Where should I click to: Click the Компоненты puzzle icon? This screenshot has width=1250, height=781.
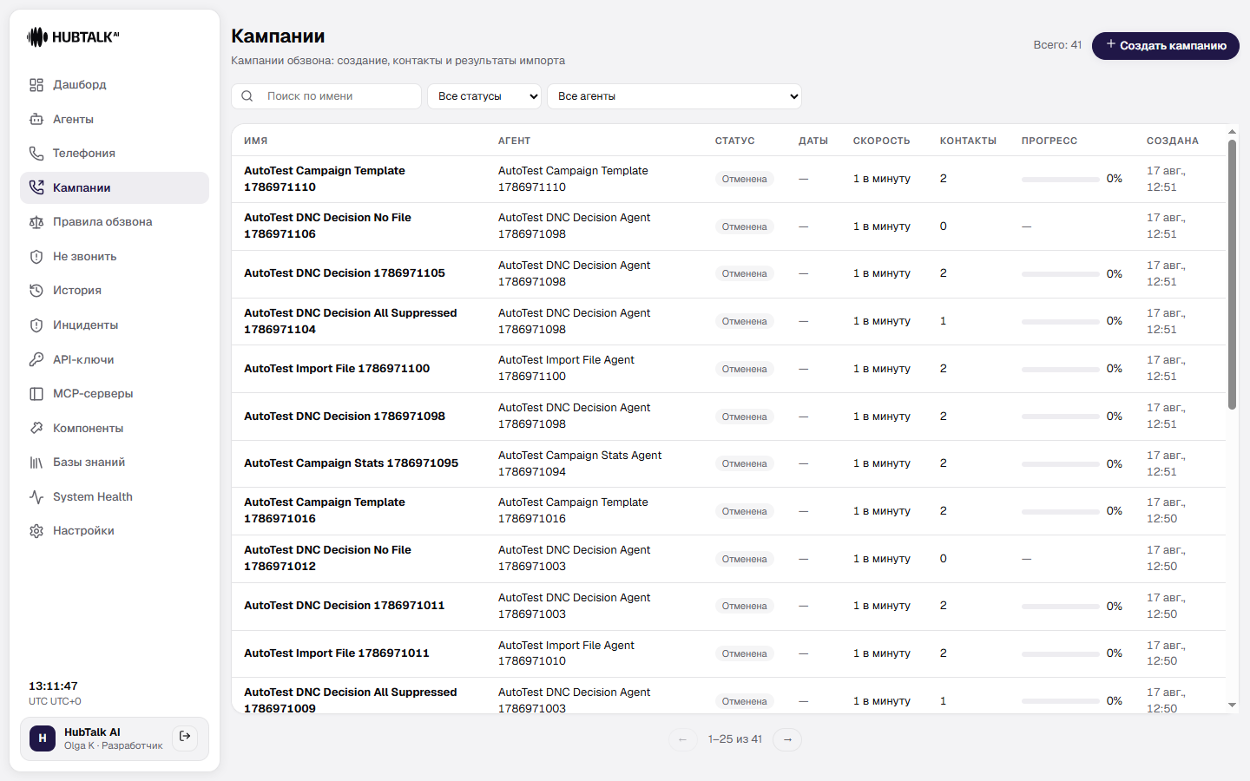[36, 428]
